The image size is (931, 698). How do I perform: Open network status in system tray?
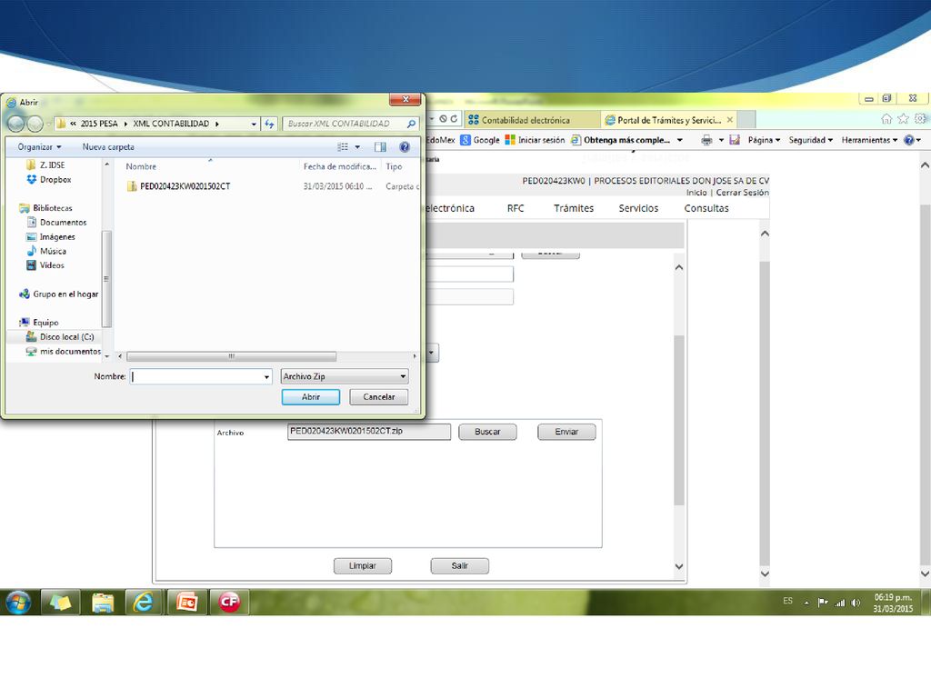(x=839, y=603)
